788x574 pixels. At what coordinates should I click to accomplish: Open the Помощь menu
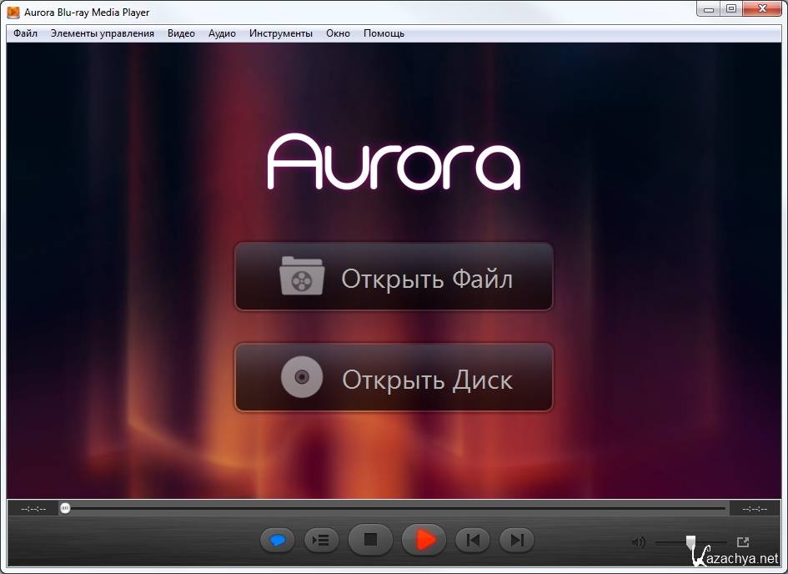coord(384,33)
